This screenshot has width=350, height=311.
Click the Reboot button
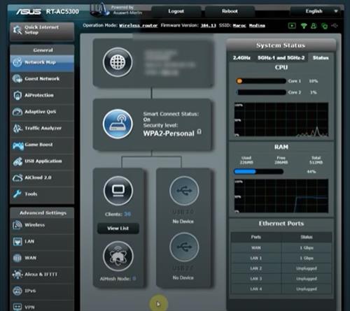tap(230, 11)
